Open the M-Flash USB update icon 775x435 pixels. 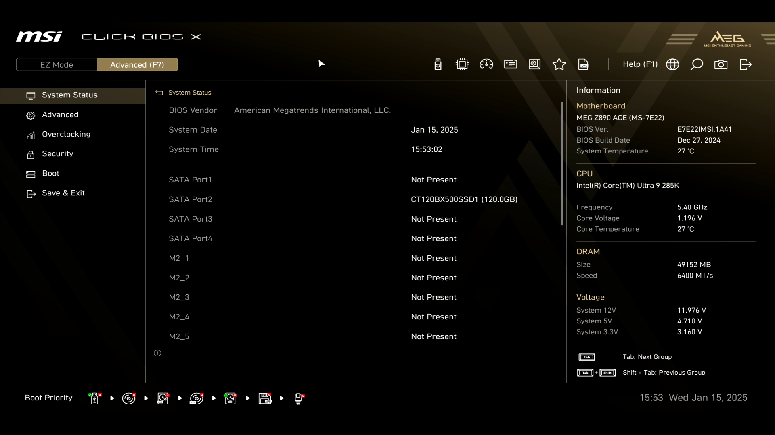(x=438, y=64)
